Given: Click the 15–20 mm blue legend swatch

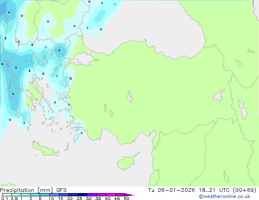Looking at the screenshot, I should [63, 195].
